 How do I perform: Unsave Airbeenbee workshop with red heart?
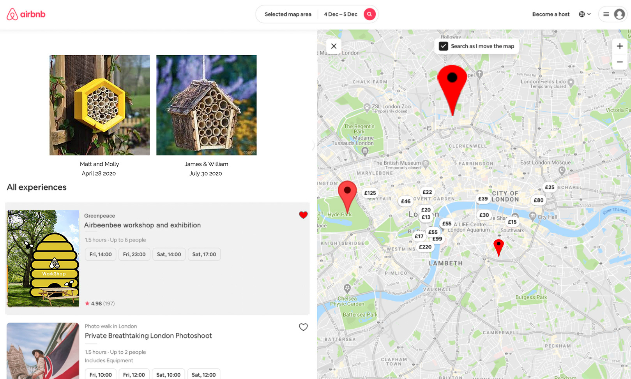(303, 215)
